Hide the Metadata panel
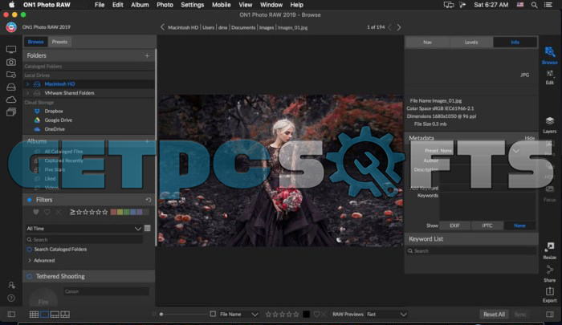 [x=529, y=138]
